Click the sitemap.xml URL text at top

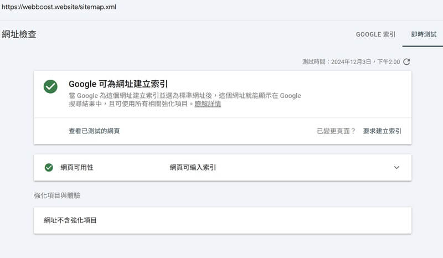pyautogui.click(x=59, y=7)
